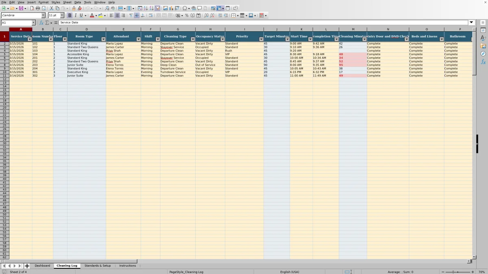Click the Insert Chart icon
Screen dimensions: 488x274
[171, 8]
